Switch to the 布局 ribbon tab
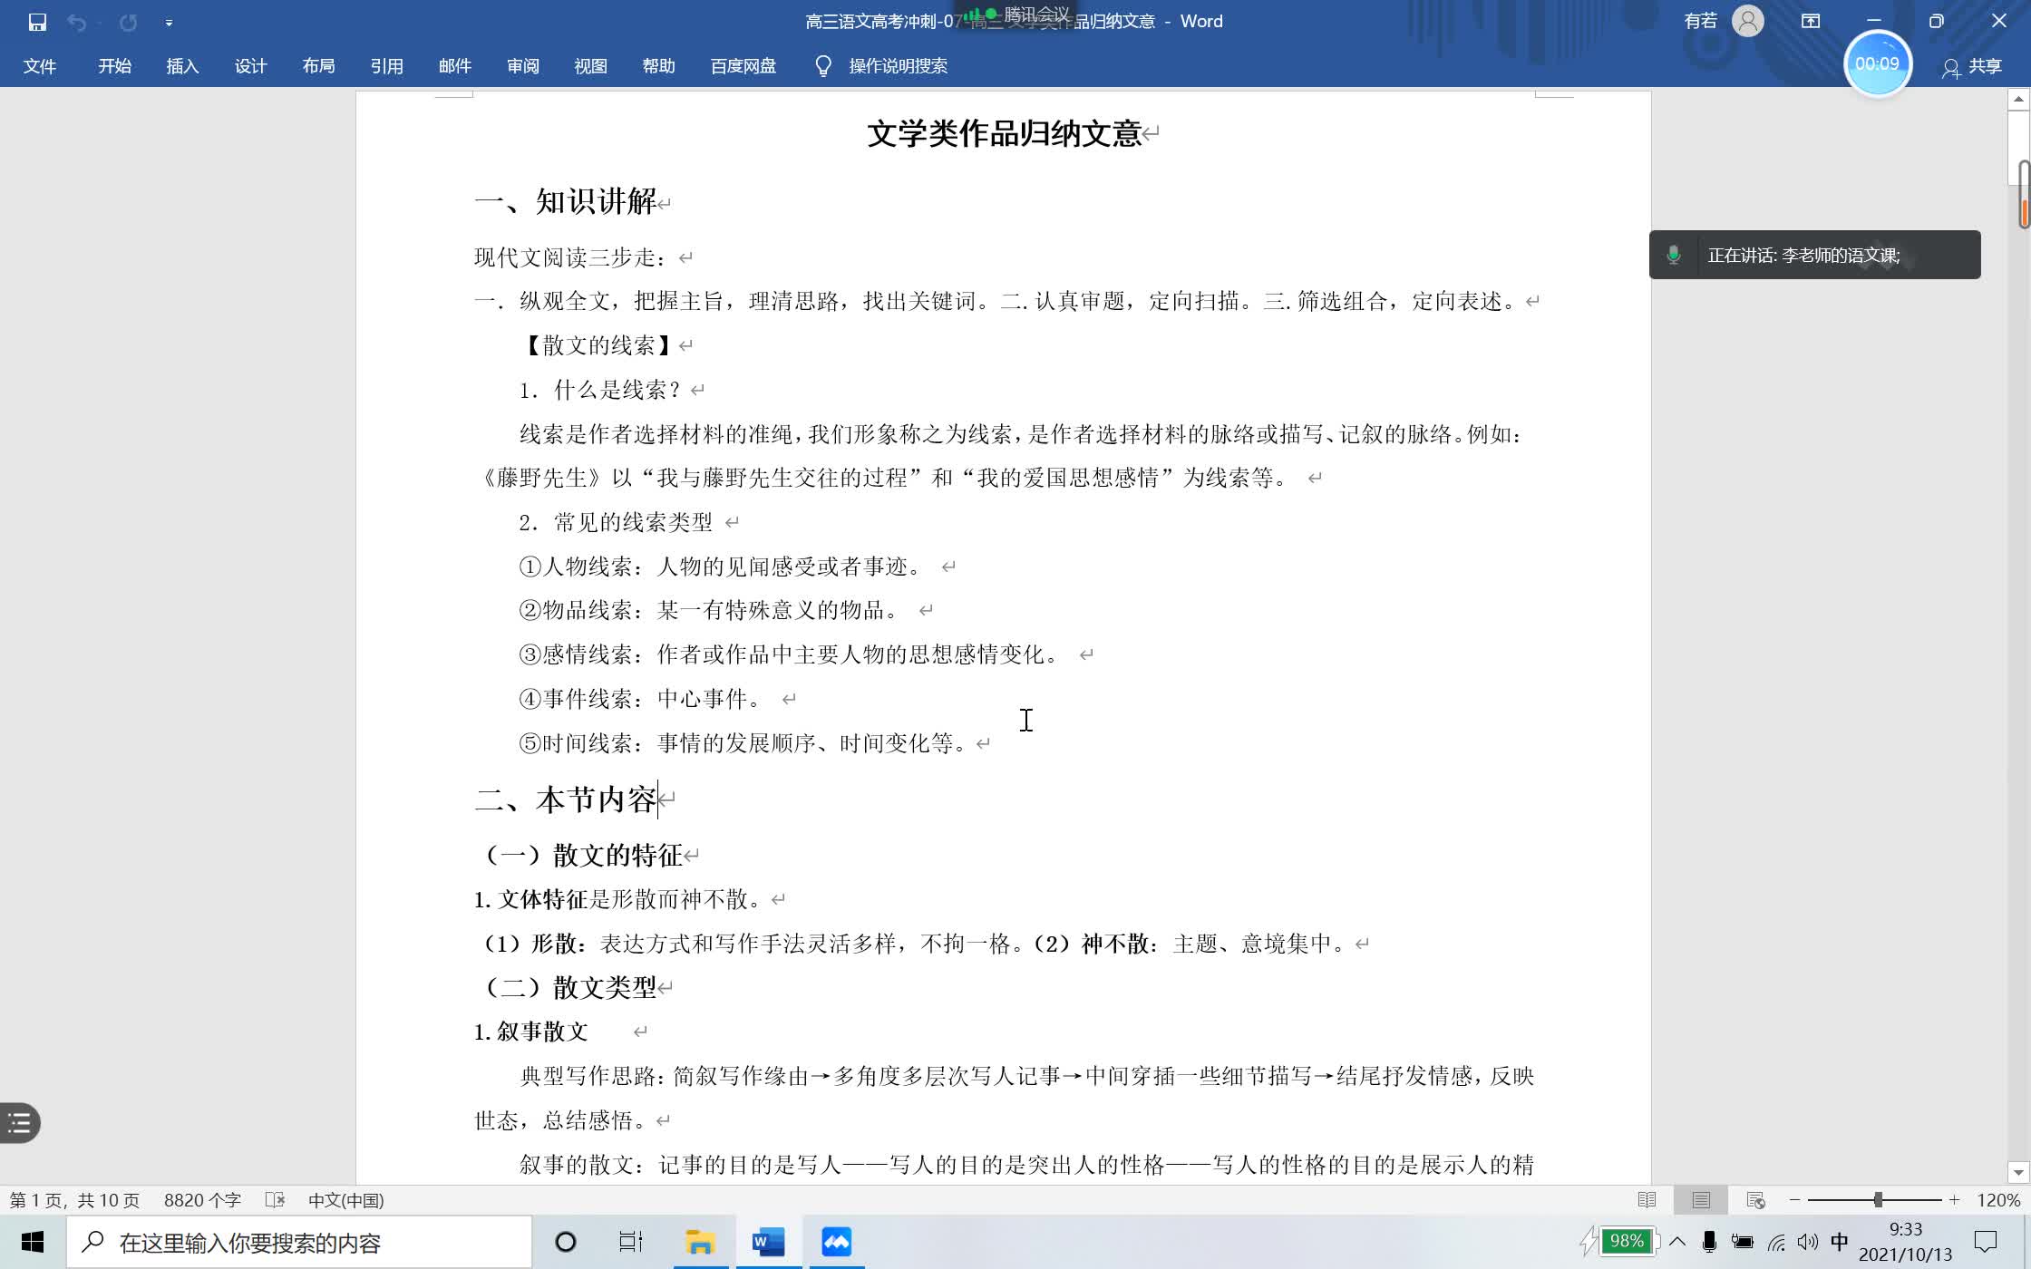The height and width of the screenshot is (1269, 2031). [318, 66]
